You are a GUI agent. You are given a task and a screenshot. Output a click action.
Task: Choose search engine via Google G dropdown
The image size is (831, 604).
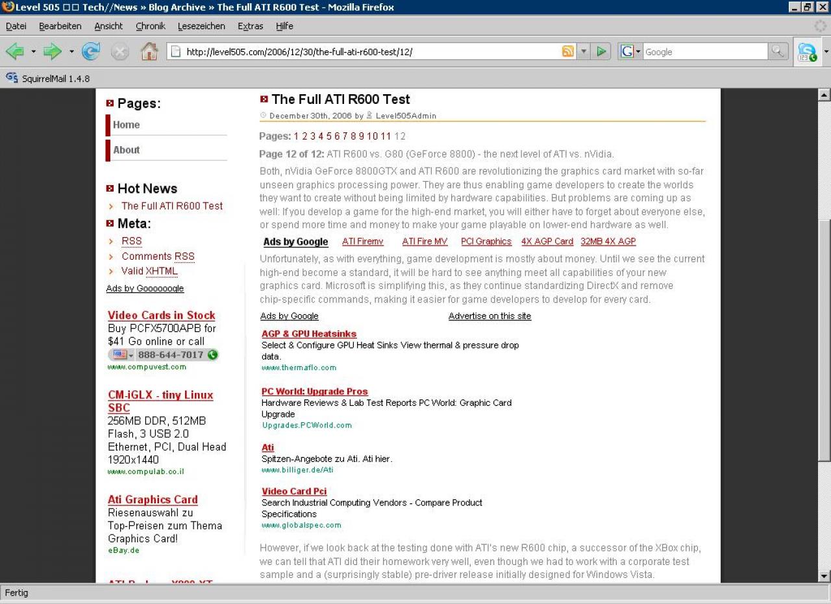coord(630,51)
